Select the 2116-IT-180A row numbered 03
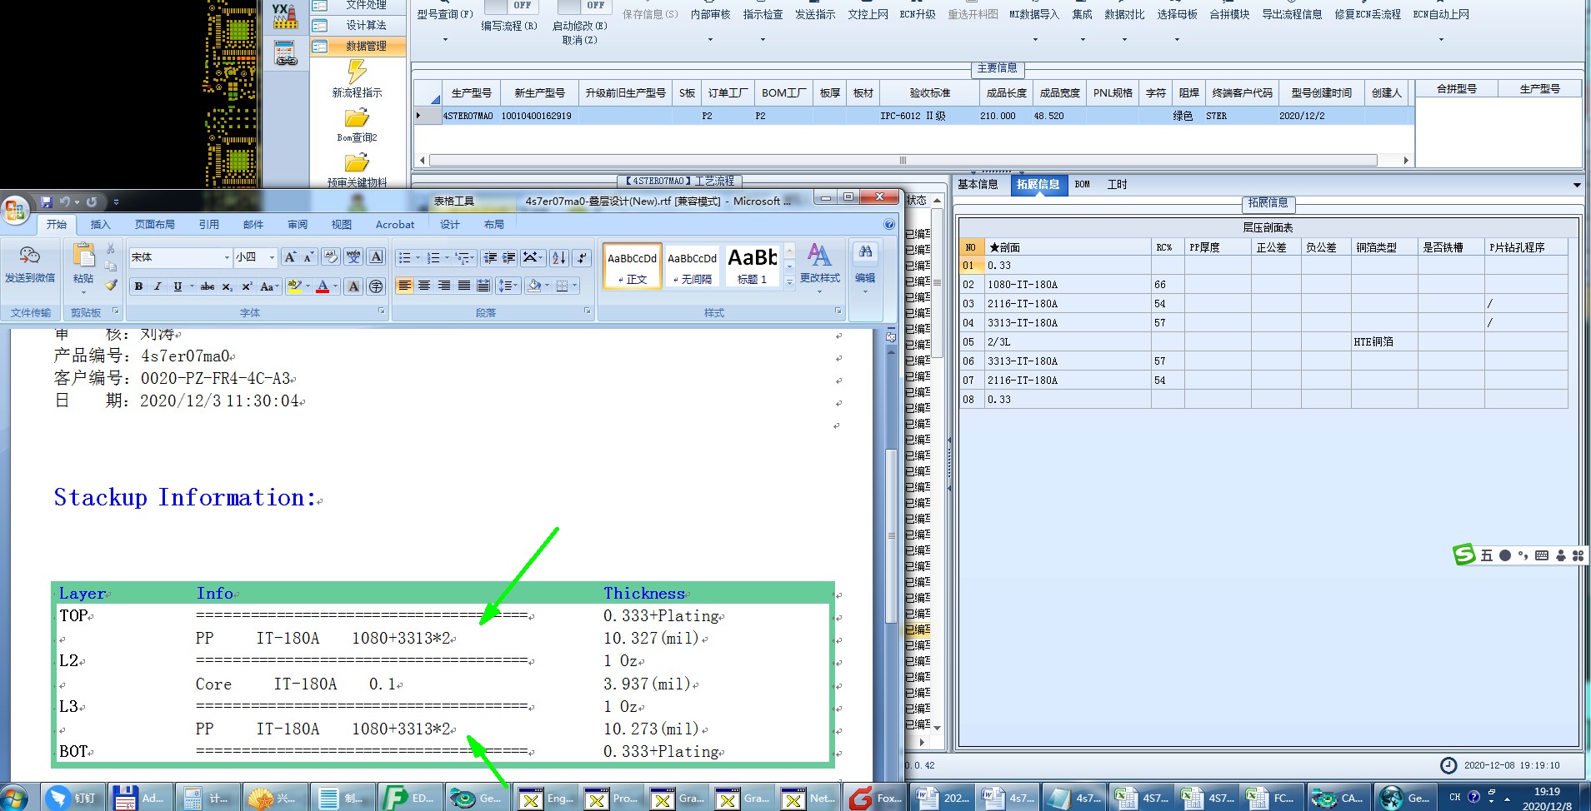This screenshot has width=1591, height=811. (x=1263, y=304)
